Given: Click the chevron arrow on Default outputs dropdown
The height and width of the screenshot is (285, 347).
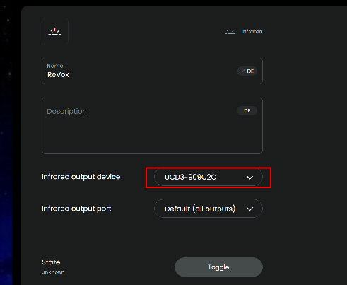Looking at the screenshot, I should point(249,209).
